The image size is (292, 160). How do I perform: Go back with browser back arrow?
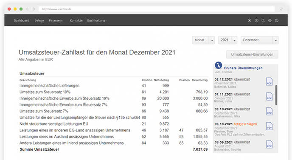(x=28, y=9)
